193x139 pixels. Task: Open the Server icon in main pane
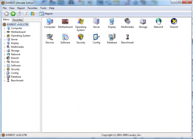click(x=96, y=21)
